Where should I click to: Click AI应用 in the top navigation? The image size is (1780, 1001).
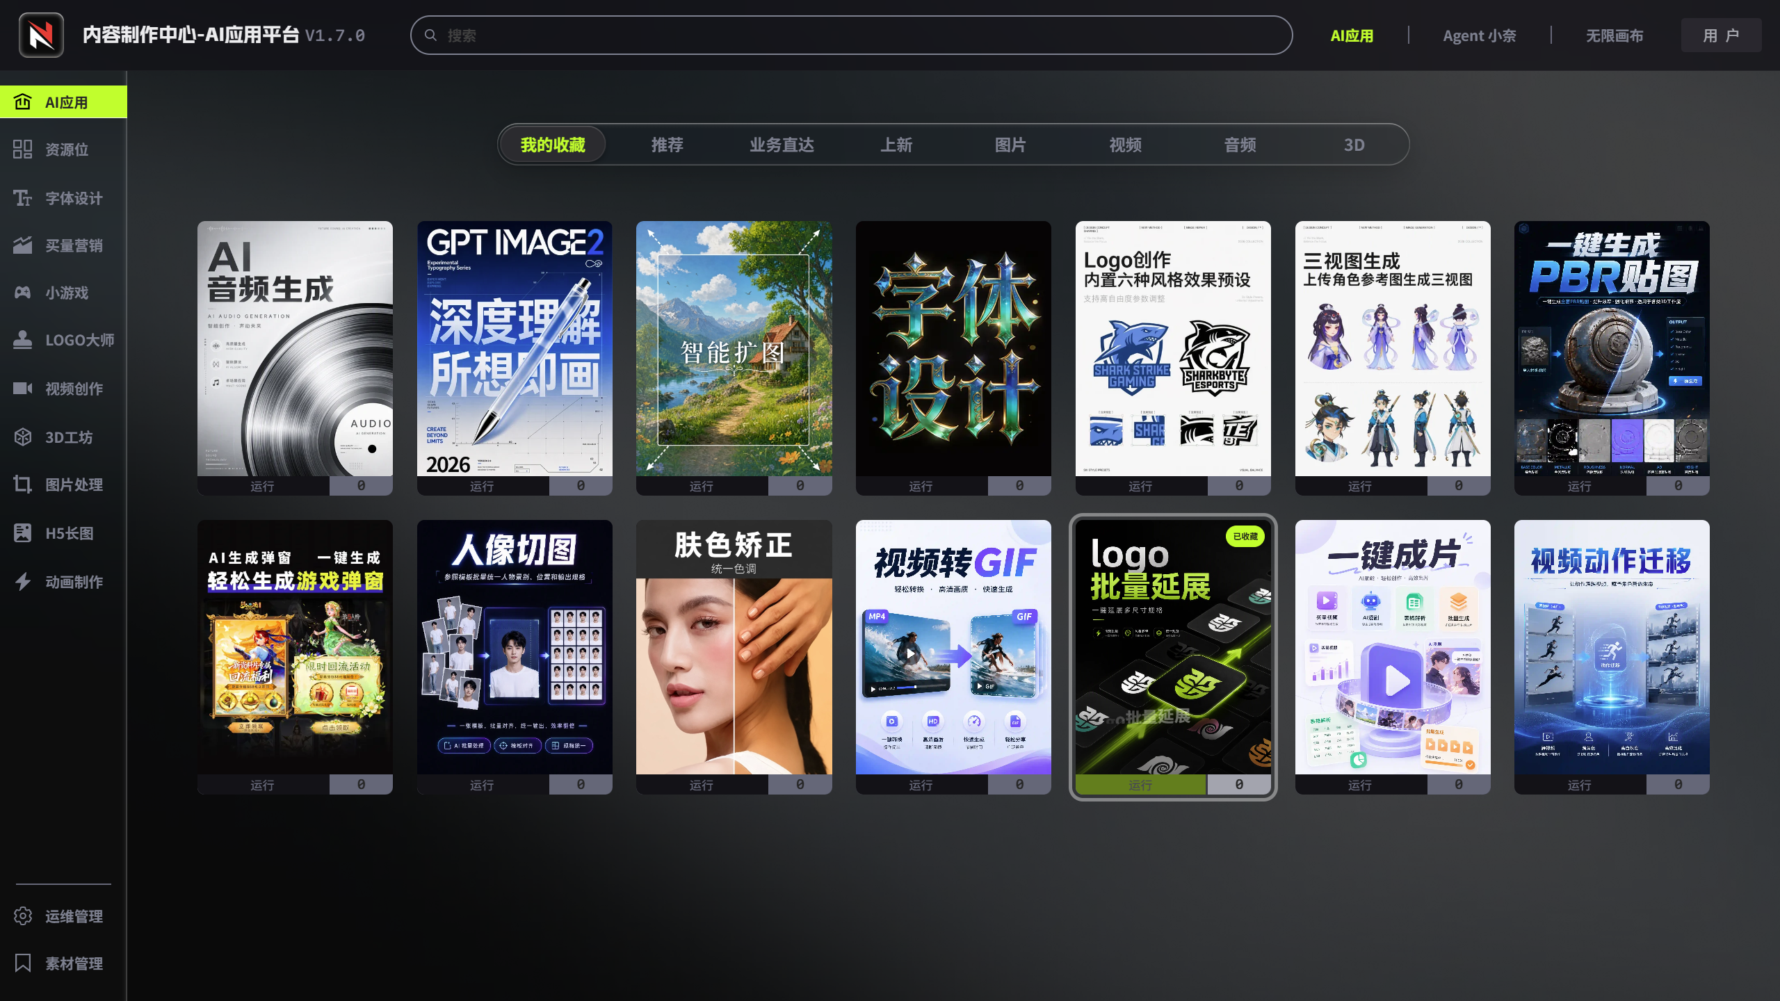click(x=1352, y=35)
